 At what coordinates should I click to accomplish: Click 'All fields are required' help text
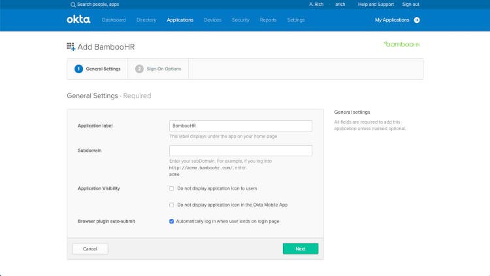coord(370,125)
